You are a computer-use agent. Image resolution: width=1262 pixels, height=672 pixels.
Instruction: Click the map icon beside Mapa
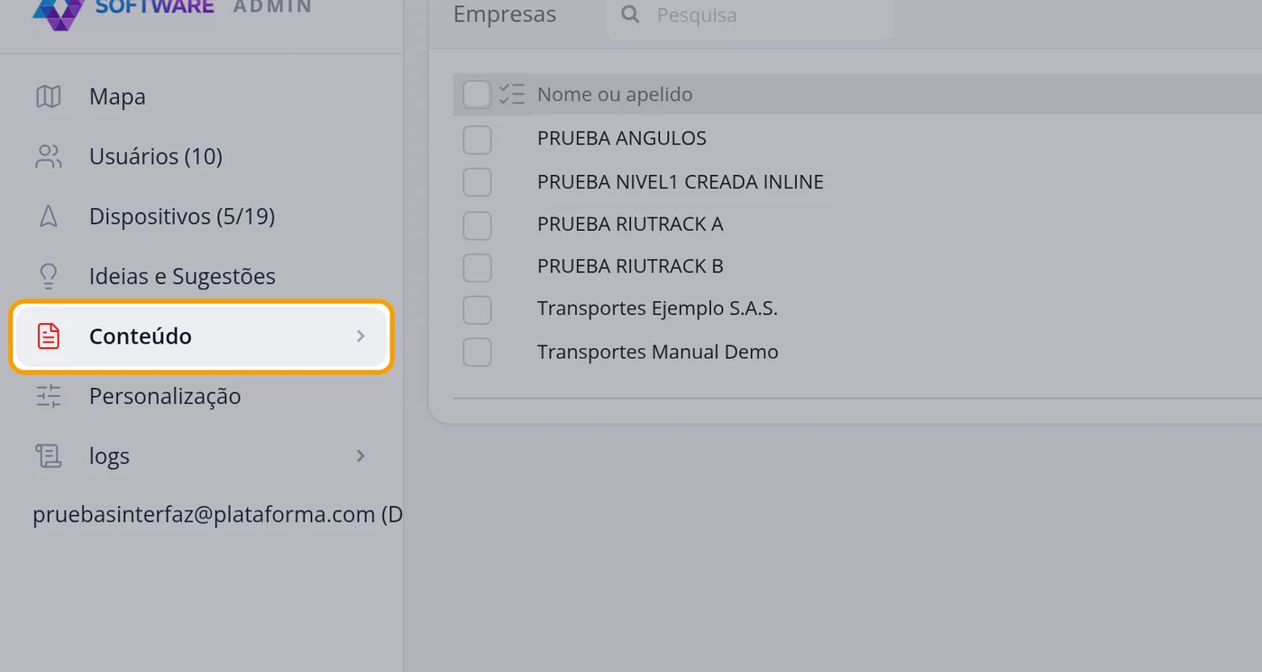(x=49, y=97)
